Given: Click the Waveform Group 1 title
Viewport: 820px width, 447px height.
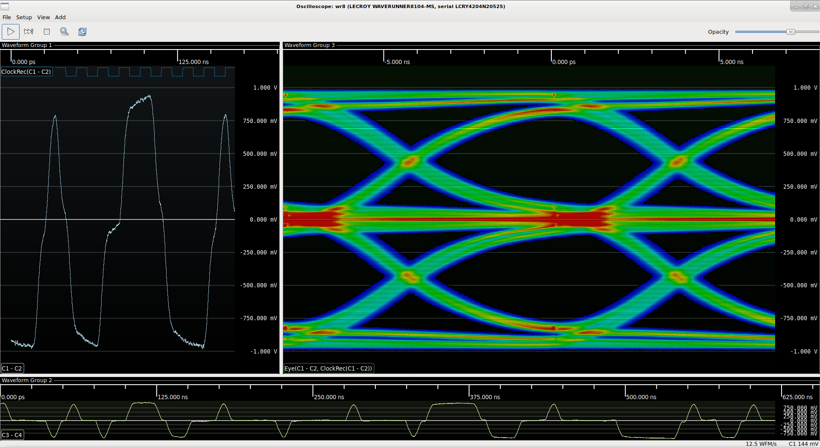Looking at the screenshot, I should [27, 45].
